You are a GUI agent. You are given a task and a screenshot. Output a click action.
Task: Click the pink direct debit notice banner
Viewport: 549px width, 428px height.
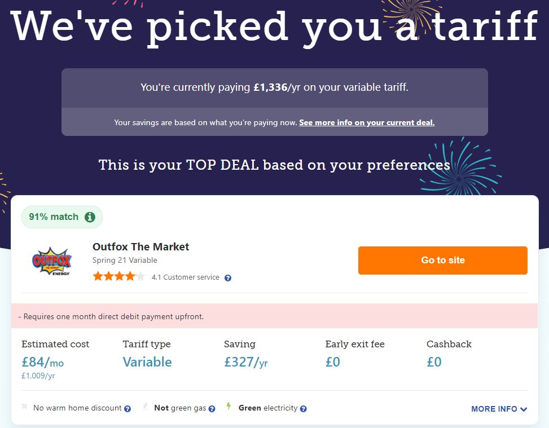click(274, 316)
